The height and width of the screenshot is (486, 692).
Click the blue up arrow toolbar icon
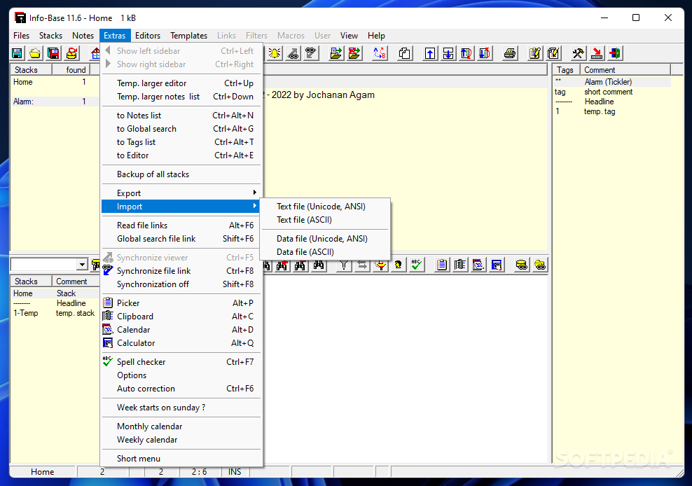430,53
